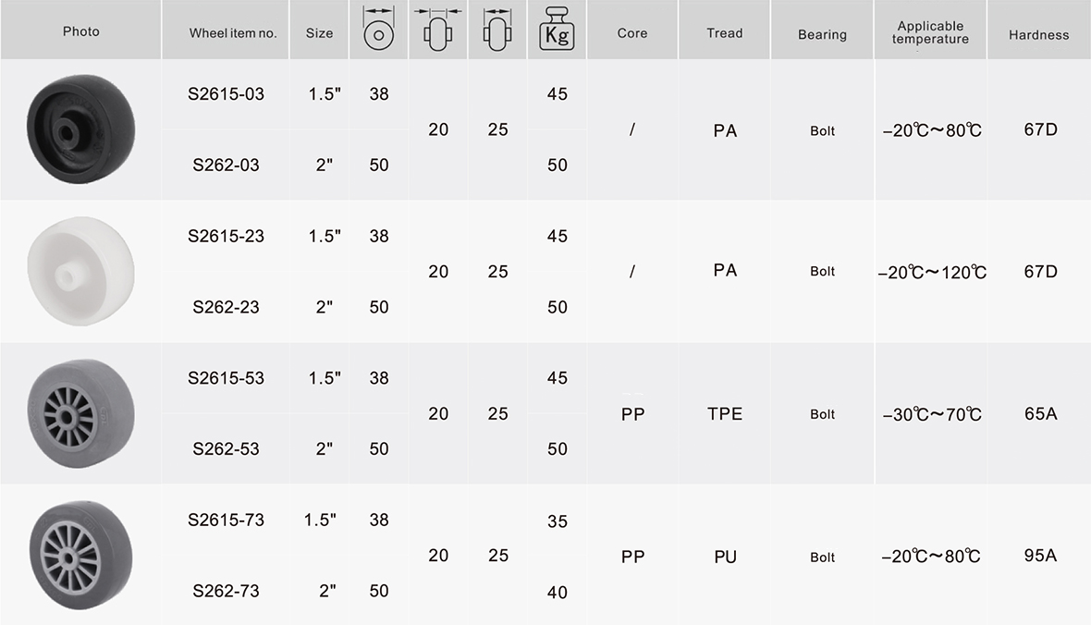The image size is (1091, 625).
Task: Click the wheel diameter icon in header
Action: point(378,30)
